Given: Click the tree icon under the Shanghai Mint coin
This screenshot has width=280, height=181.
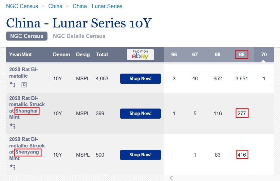Looking at the screenshot, I should click(x=13, y=126).
